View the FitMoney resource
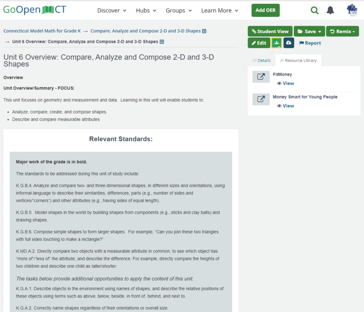 click(x=285, y=83)
